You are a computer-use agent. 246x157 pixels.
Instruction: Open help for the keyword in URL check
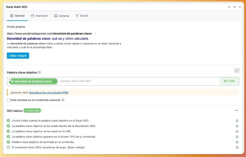pos(237,131)
